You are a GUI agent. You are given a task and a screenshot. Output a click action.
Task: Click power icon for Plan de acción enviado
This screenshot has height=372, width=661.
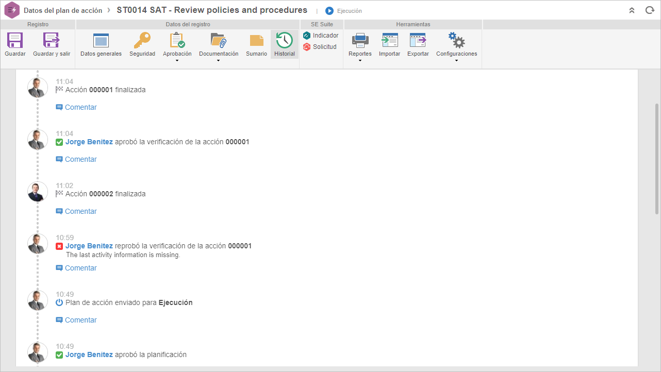click(x=59, y=302)
